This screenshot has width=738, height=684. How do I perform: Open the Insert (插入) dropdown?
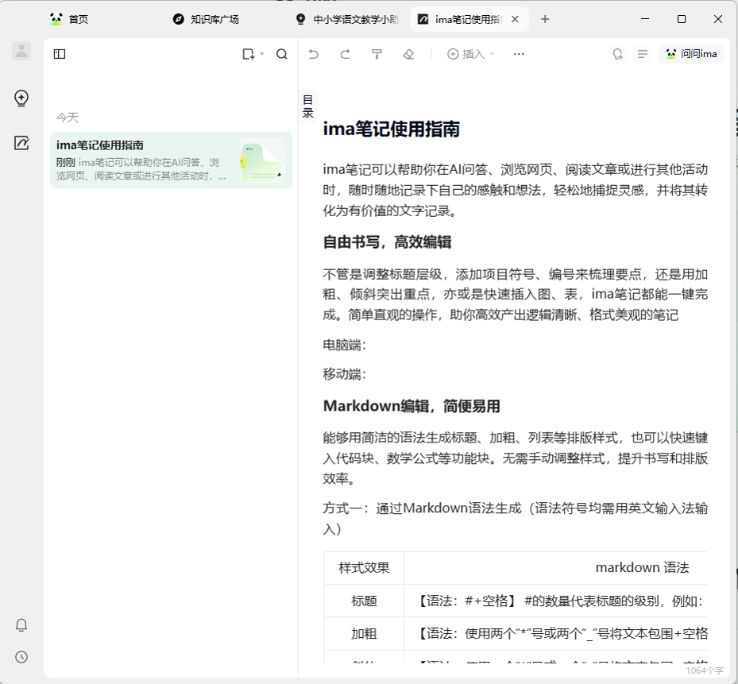[471, 54]
